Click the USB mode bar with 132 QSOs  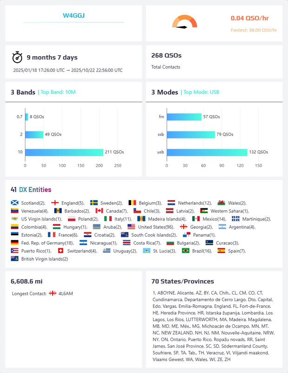click(203, 152)
